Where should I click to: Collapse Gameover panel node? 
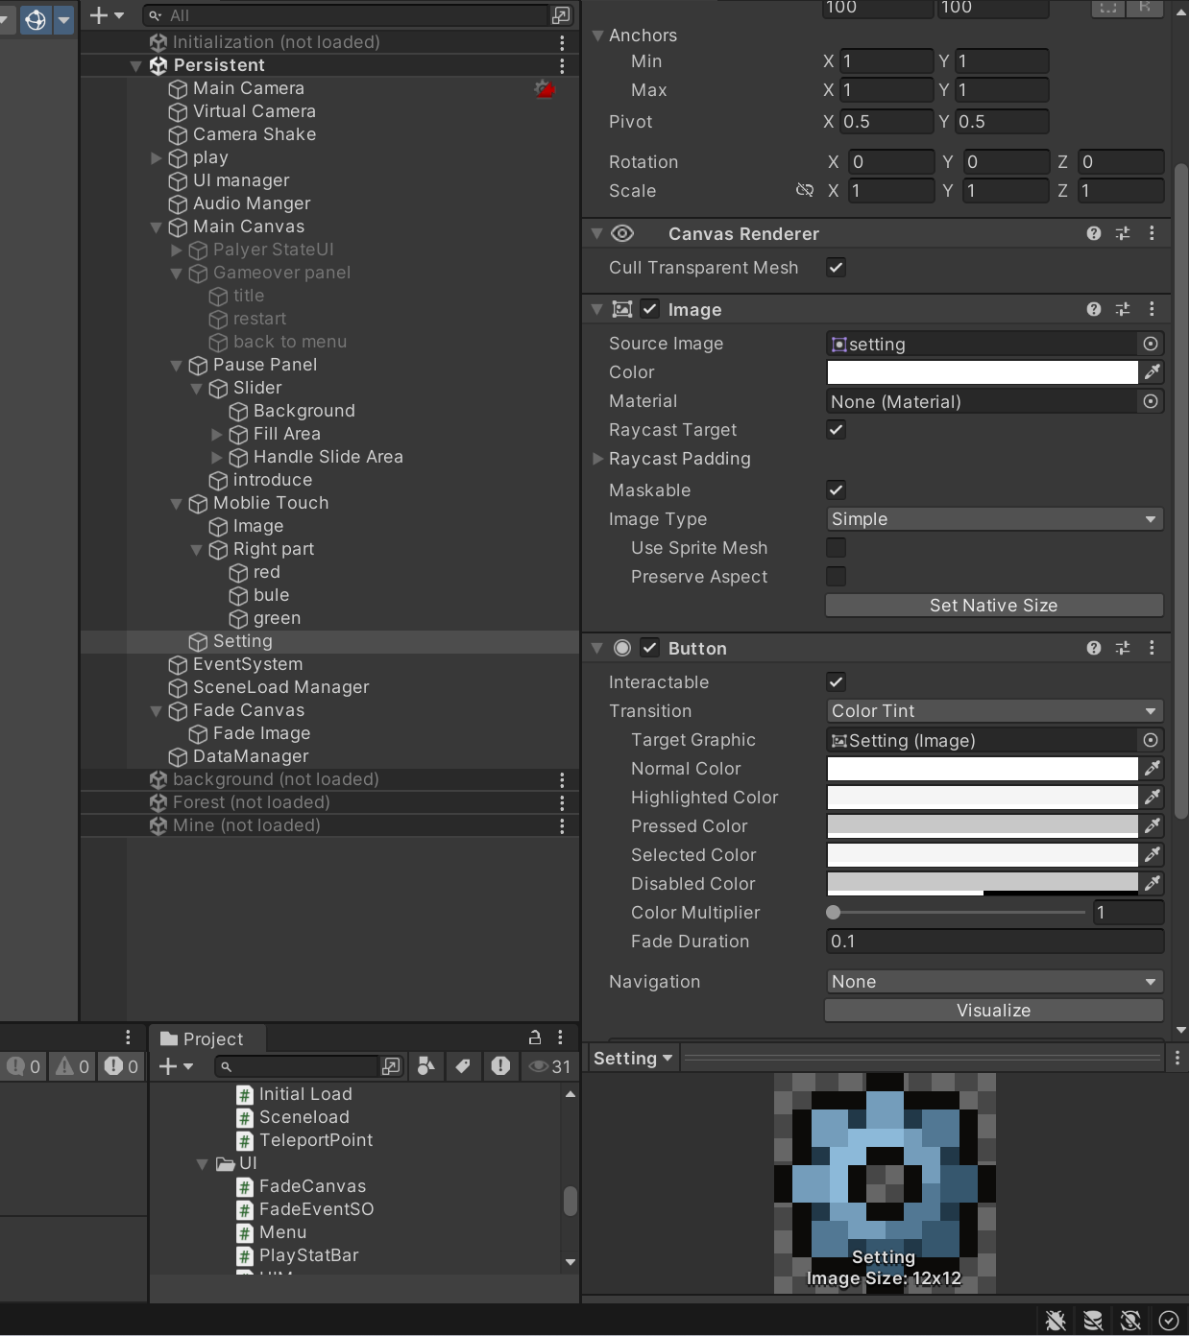coord(177,274)
